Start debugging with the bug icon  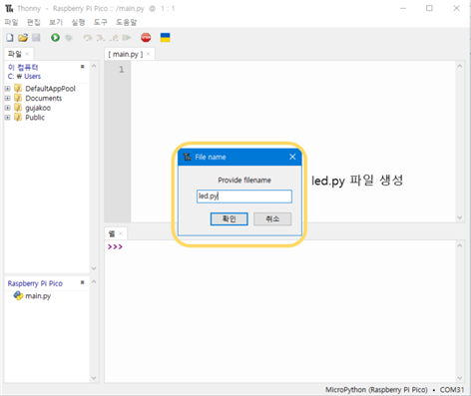point(69,38)
